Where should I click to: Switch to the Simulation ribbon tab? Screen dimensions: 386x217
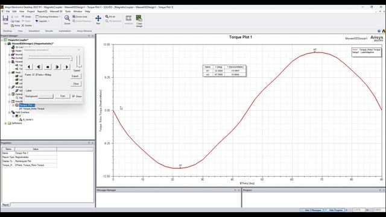tap(34, 31)
